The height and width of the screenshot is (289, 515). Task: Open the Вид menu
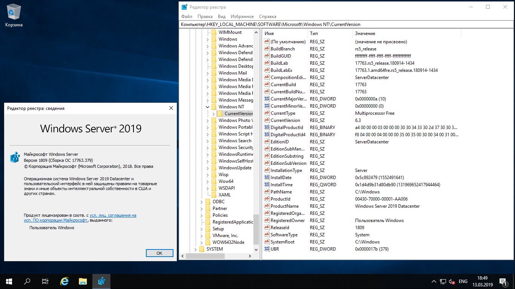point(222,17)
